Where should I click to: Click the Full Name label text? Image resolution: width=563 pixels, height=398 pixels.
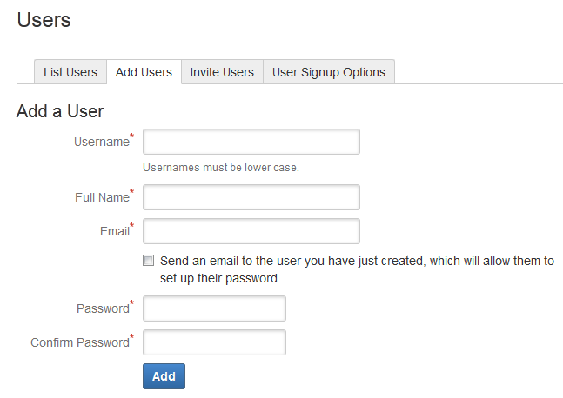point(101,198)
